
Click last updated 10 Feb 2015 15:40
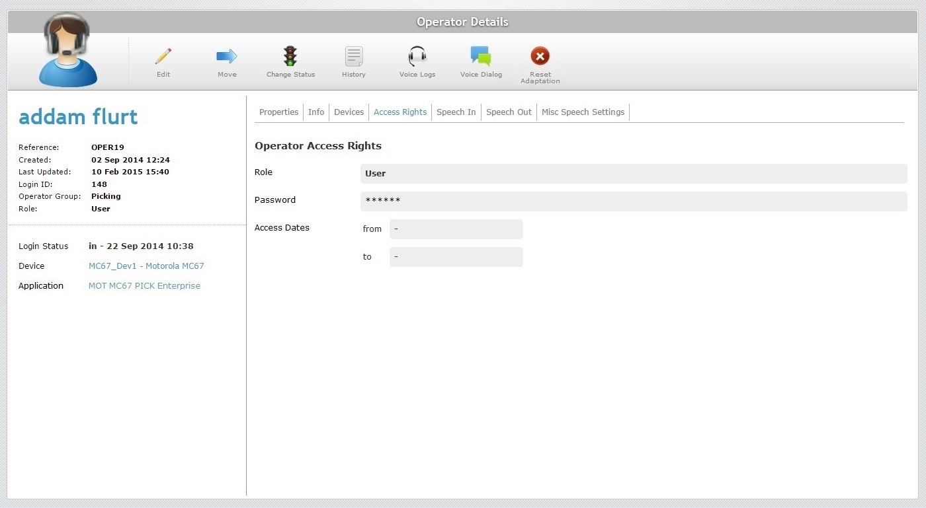130,172
